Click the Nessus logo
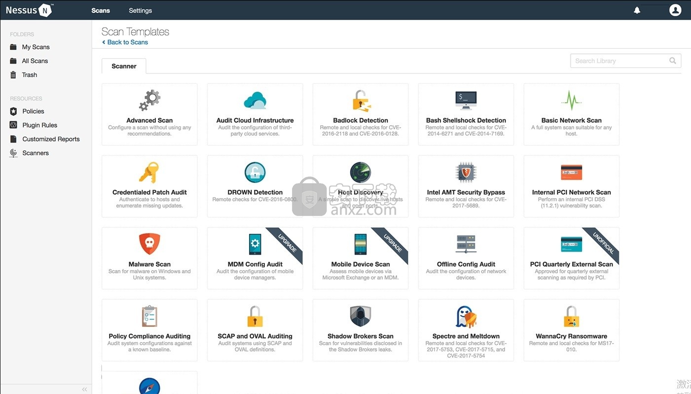 click(x=30, y=10)
